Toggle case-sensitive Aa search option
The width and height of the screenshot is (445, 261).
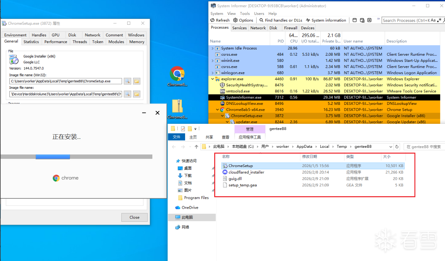pos(433,20)
